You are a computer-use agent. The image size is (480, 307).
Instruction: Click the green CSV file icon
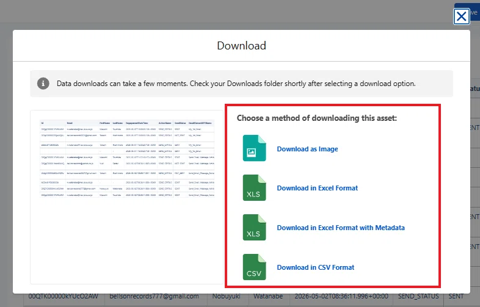pos(254,267)
